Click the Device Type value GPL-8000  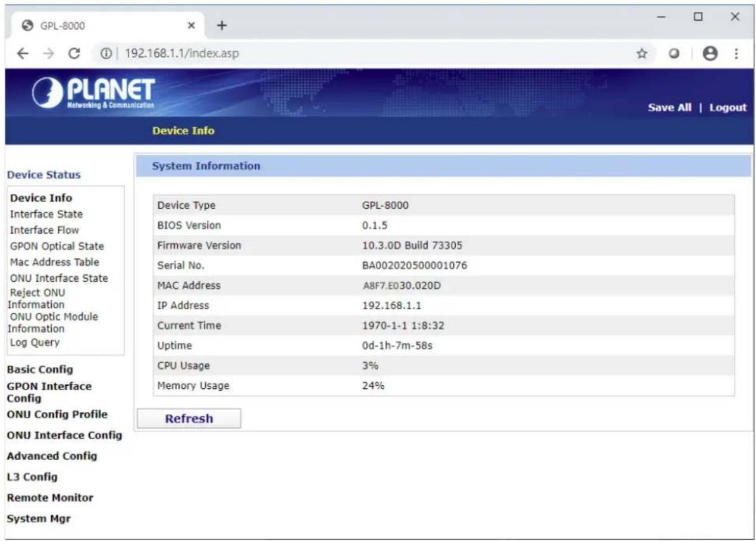[385, 205]
